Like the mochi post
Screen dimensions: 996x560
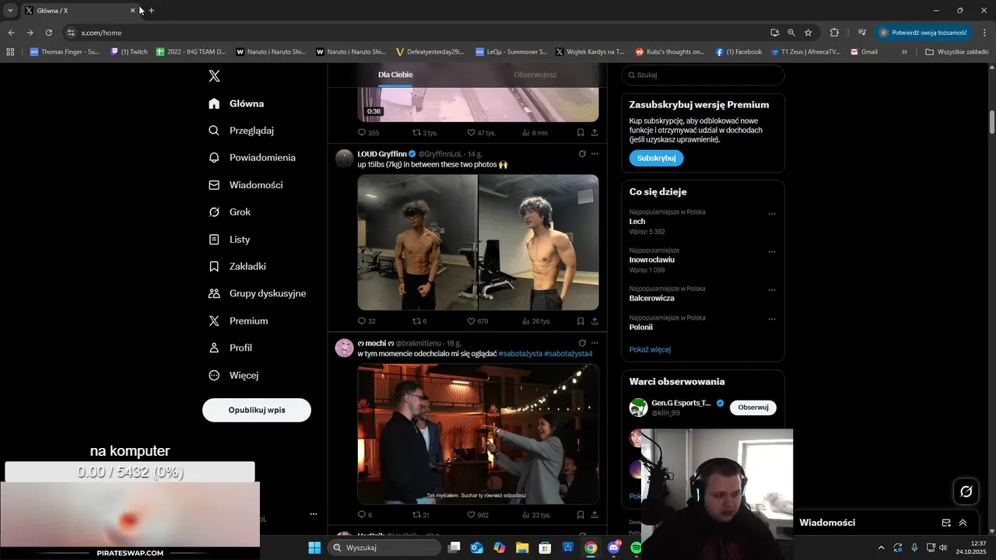click(x=478, y=515)
